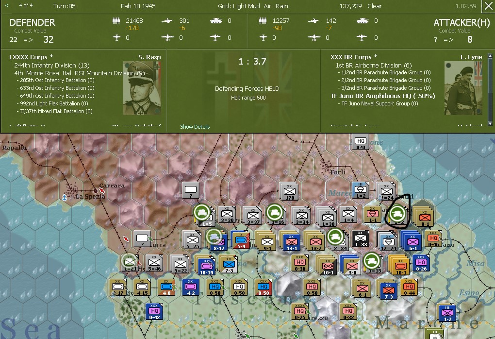
Task: Click the portrait of L. Lyne
Action: 463,86
